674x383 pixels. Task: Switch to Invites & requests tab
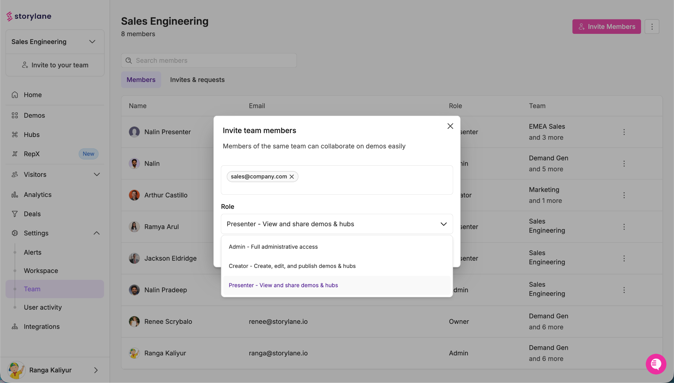[197, 80]
